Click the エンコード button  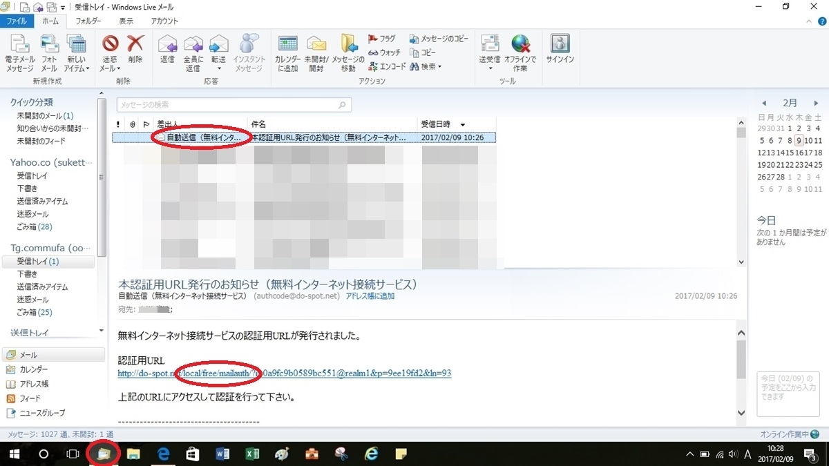[388, 66]
